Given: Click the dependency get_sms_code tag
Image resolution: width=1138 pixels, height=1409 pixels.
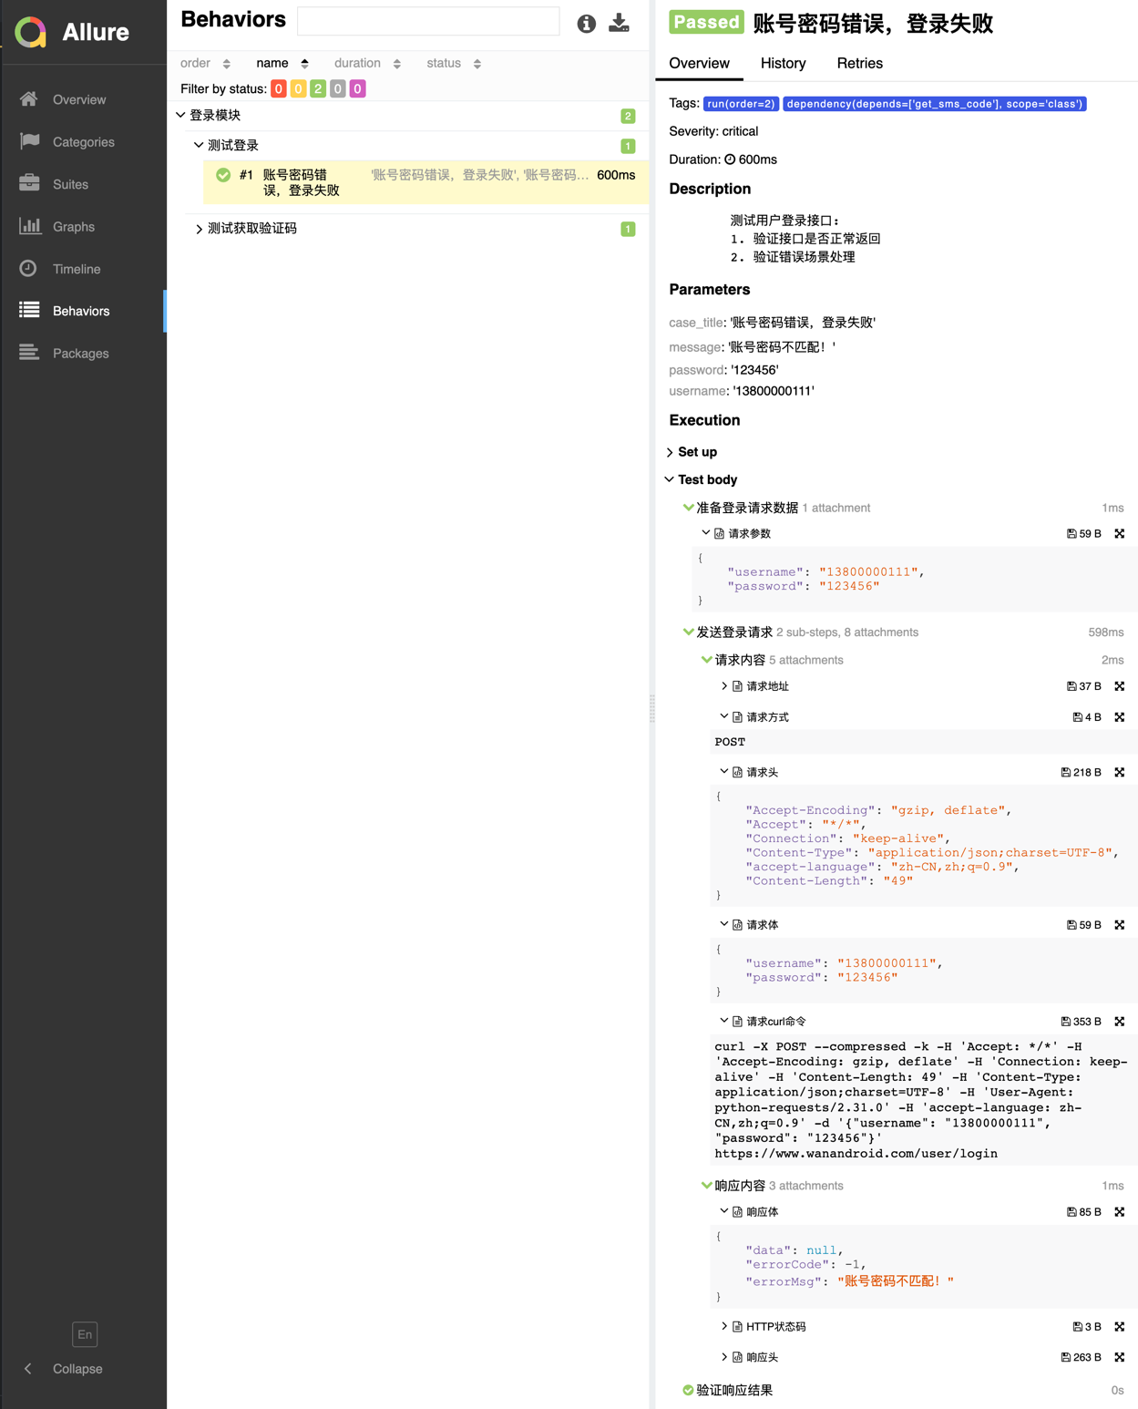Looking at the screenshot, I should click(935, 104).
